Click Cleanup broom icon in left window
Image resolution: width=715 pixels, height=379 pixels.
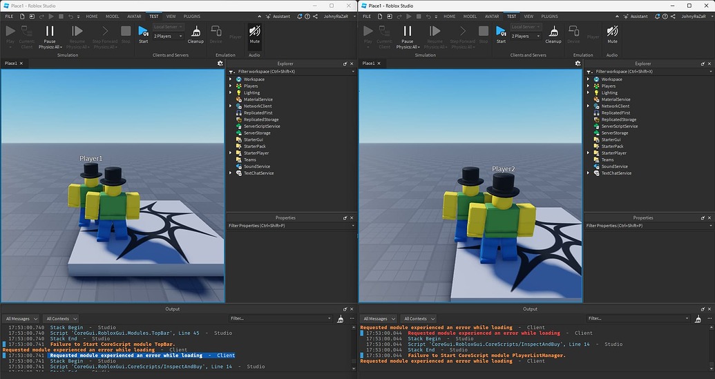(x=196, y=31)
